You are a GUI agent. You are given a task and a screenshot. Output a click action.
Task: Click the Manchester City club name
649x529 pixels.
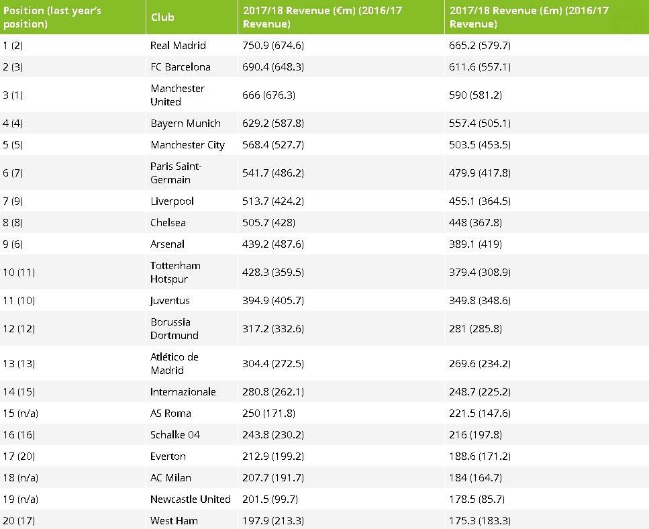pos(187,145)
